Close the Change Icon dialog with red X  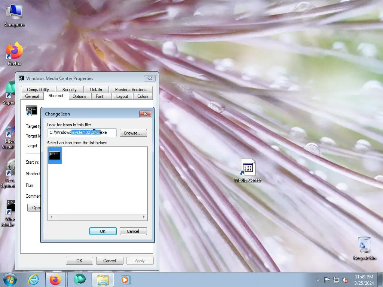pos(145,114)
